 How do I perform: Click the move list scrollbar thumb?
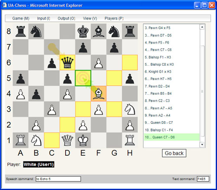[x=202, y=91]
